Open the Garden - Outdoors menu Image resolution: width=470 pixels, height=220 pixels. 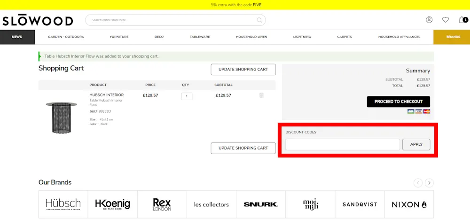pyautogui.click(x=66, y=37)
